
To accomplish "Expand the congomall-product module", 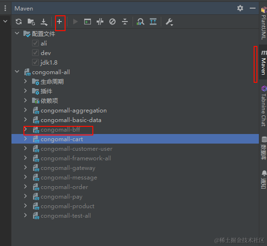I will click(x=25, y=206).
